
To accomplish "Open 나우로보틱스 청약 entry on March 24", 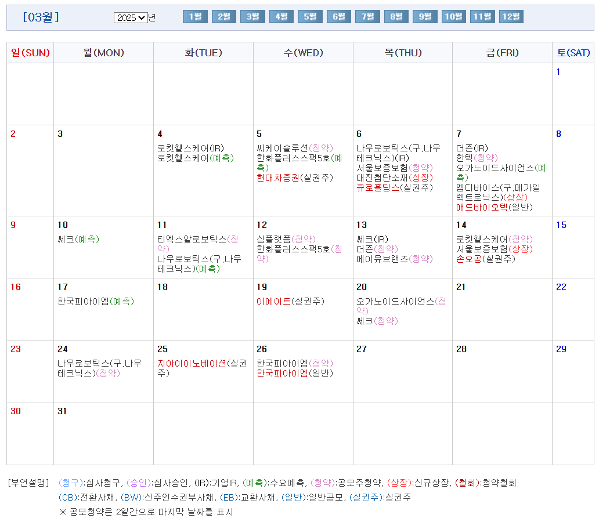I will coord(100,368).
